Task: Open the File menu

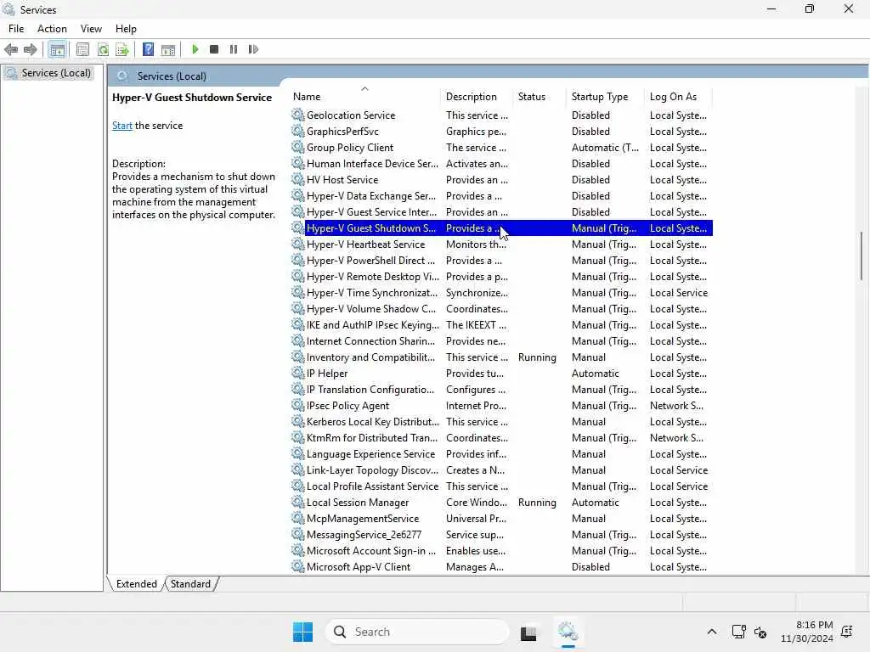Action: tap(16, 29)
